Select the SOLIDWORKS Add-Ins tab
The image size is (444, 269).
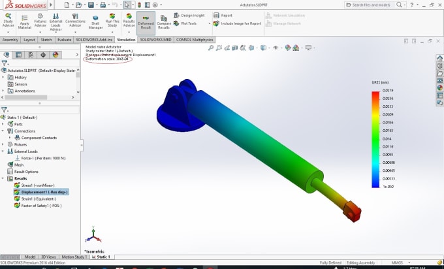coord(94,40)
